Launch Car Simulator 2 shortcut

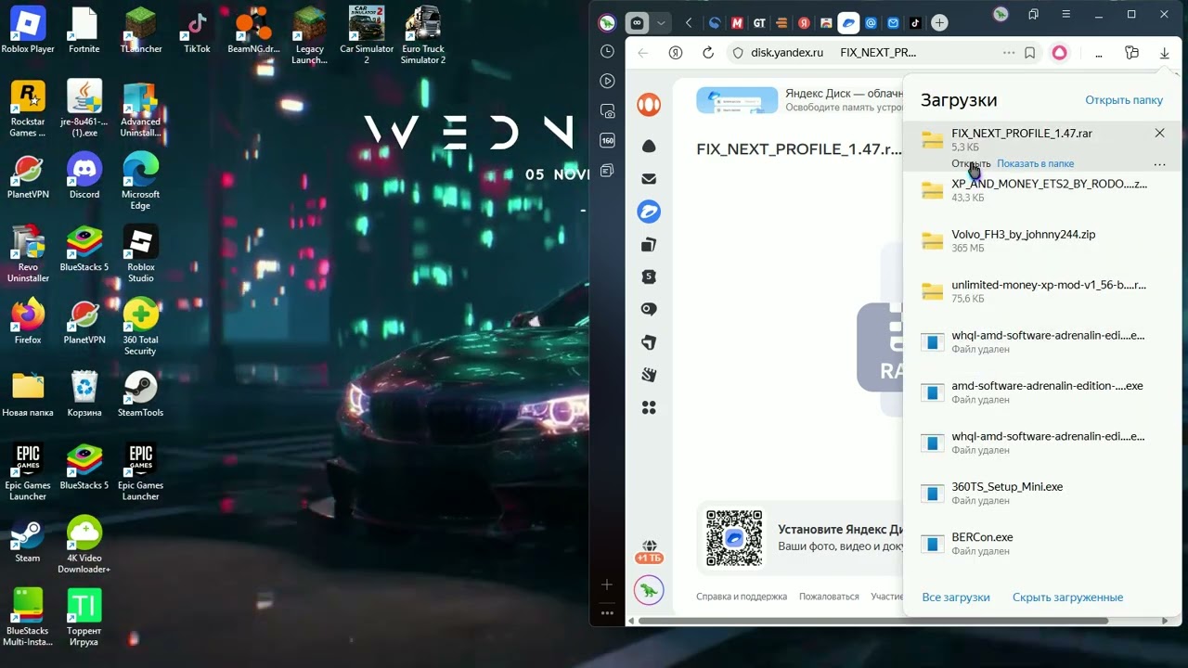(366, 35)
